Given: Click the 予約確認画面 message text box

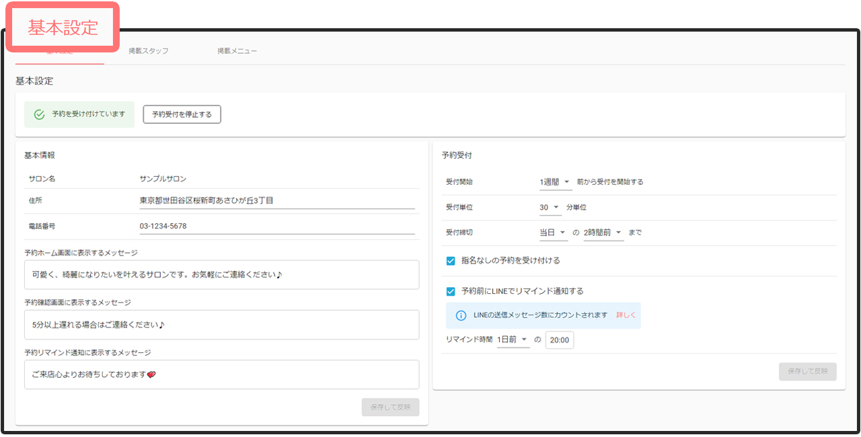Looking at the screenshot, I should 221,325.
